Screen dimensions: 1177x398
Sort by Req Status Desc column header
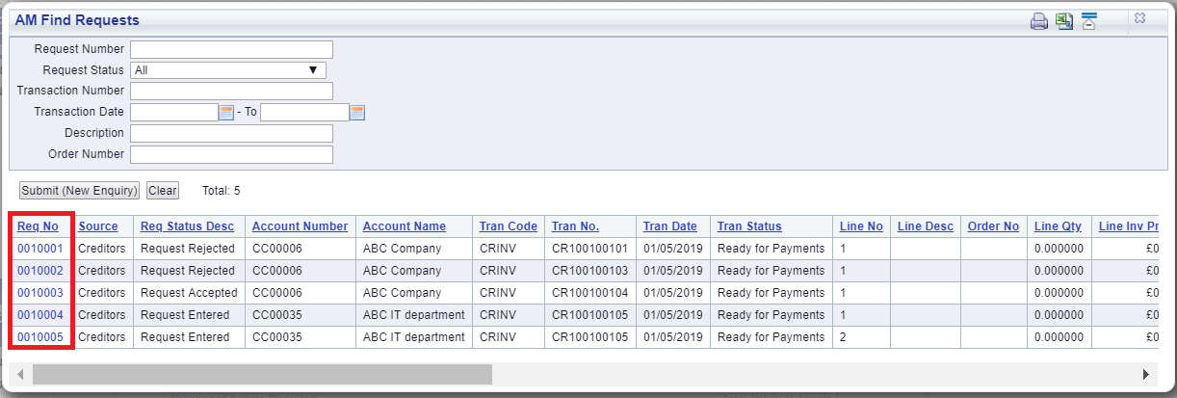click(x=187, y=226)
